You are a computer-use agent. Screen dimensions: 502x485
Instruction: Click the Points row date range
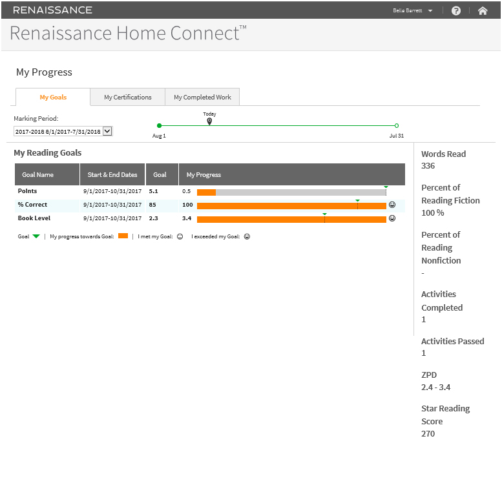pos(112,191)
